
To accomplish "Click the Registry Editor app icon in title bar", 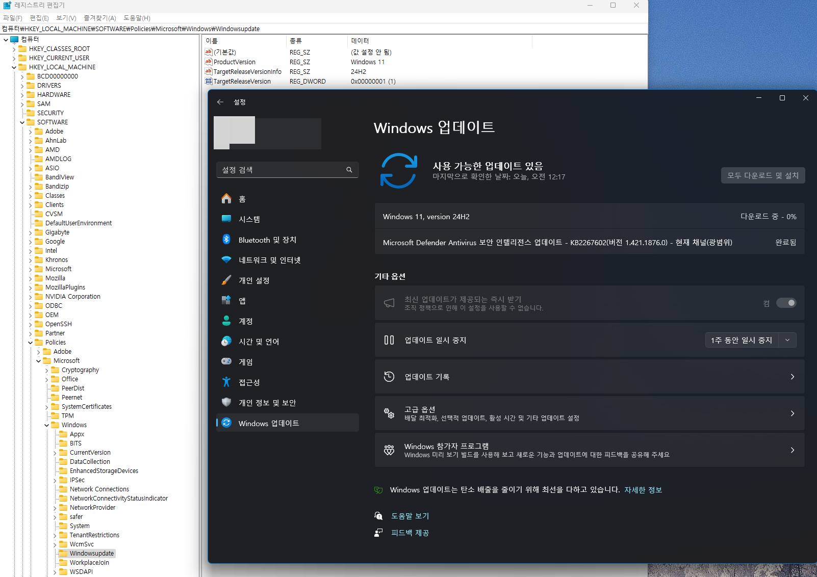I will pyautogui.click(x=7, y=5).
